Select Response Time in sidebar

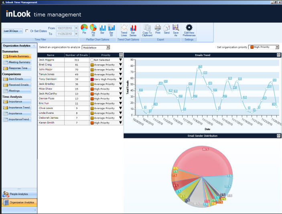pos(17,68)
